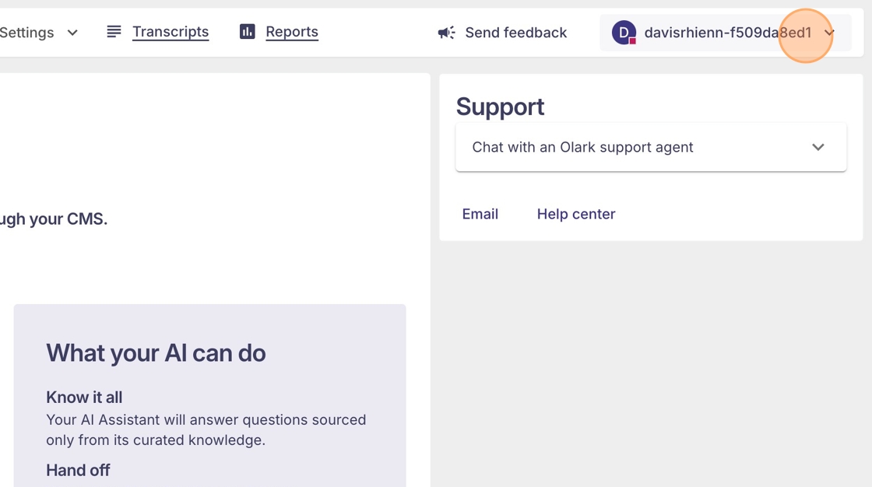Select the "Know it all" feature title

[x=84, y=397]
